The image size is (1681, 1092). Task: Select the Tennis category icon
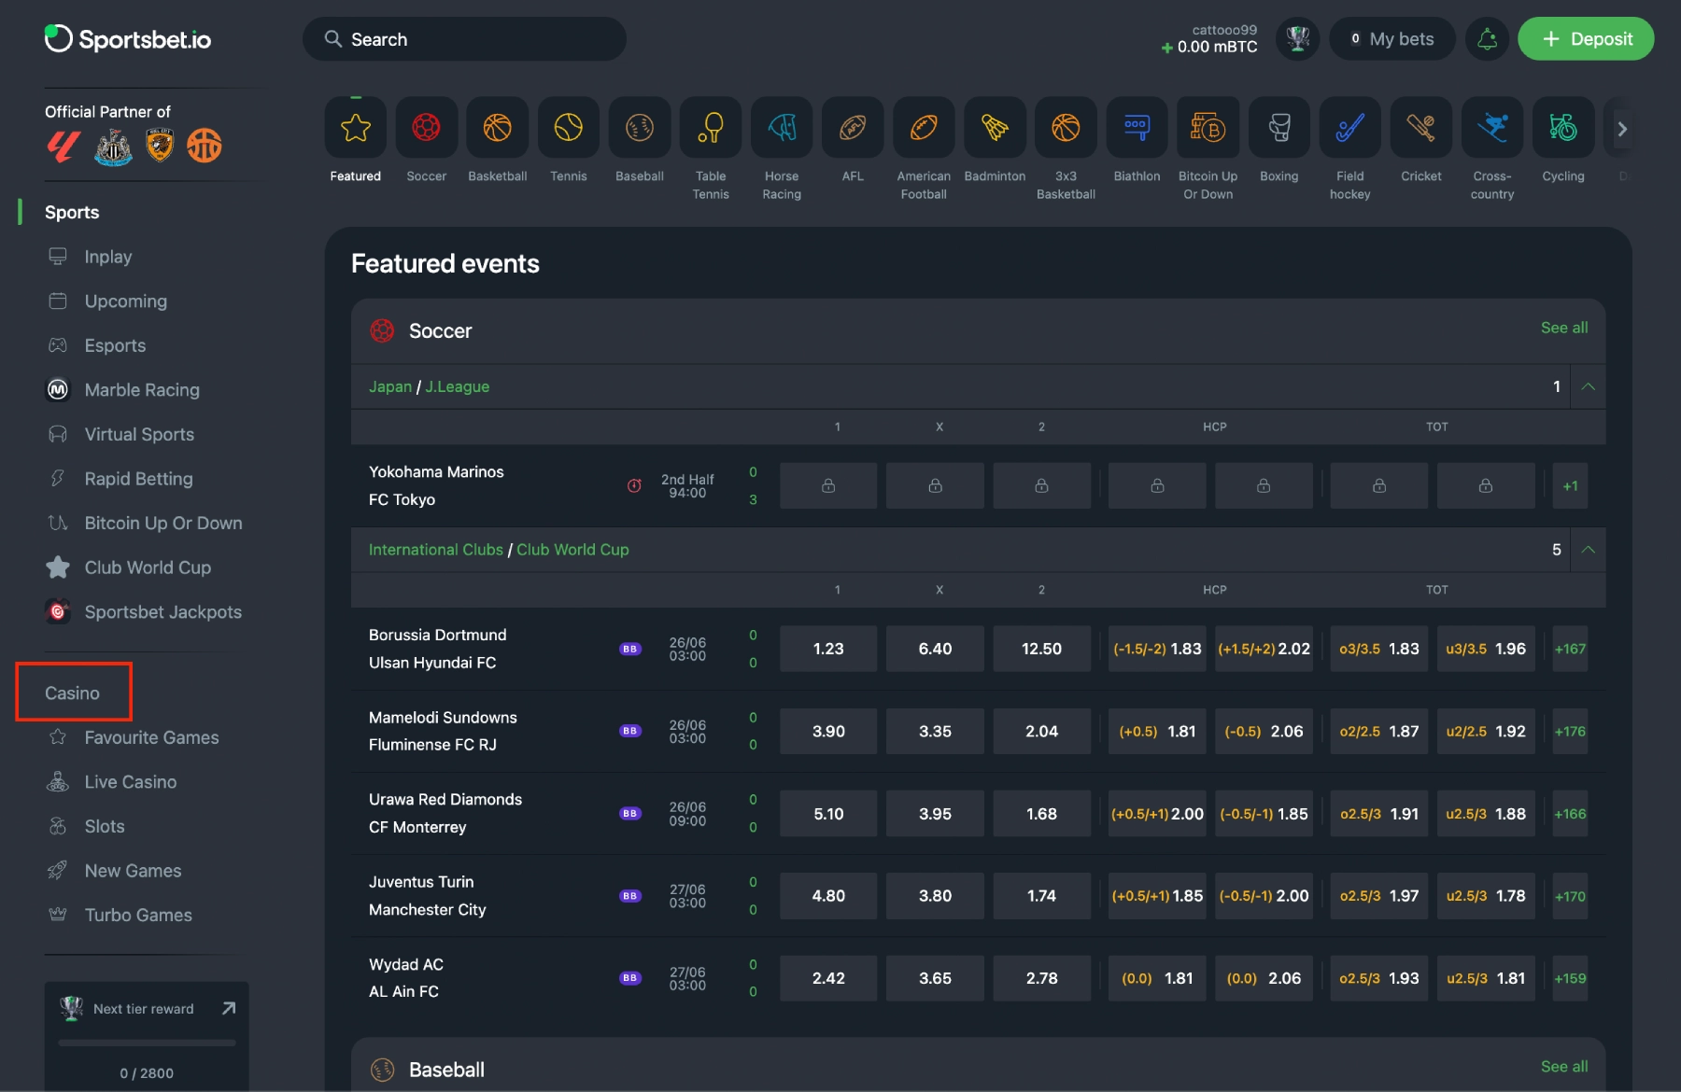pos(568,128)
